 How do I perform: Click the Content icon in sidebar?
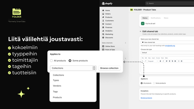[x=103, y=24]
